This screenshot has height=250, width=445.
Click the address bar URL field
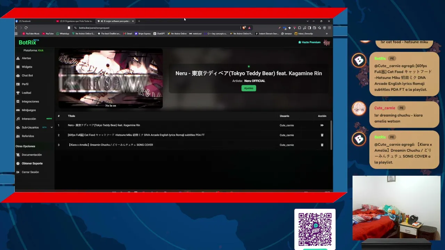156,28
